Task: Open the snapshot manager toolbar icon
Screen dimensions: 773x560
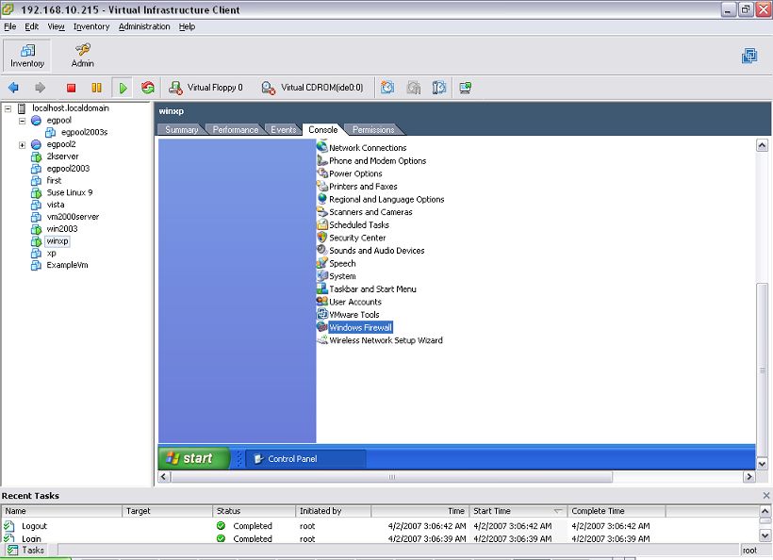Action: (x=438, y=88)
